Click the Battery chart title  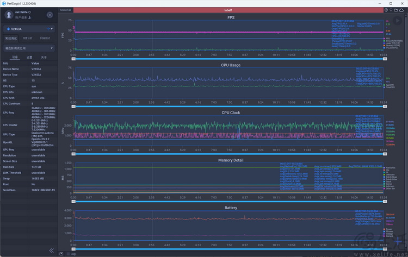click(231, 208)
